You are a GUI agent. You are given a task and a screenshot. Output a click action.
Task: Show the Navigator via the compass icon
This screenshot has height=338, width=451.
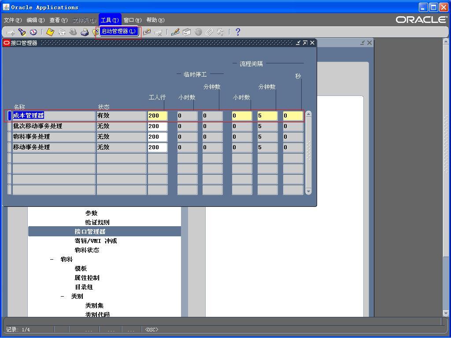(33, 32)
